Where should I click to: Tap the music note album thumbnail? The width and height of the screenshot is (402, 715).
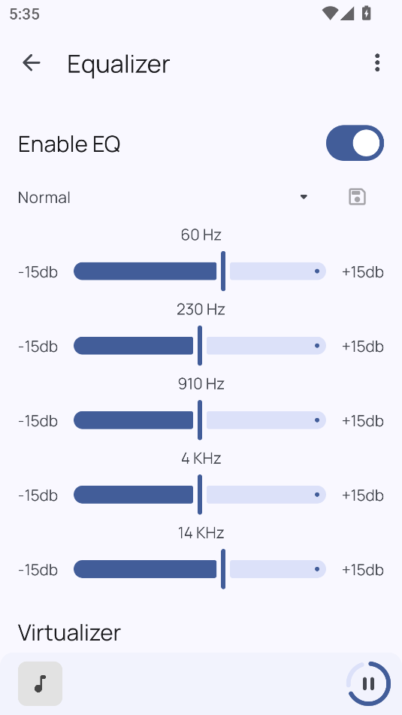(x=40, y=683)
